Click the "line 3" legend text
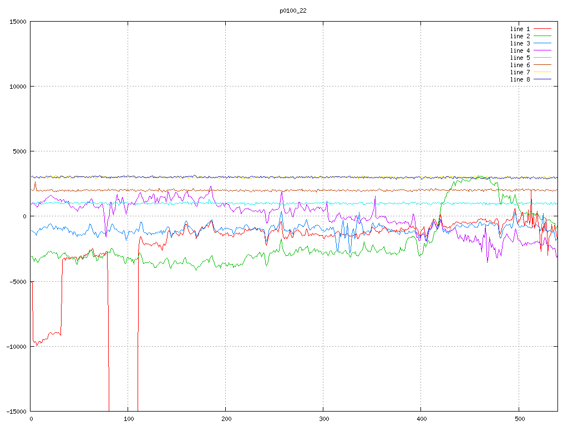This screenshot has height=426, width=568. pyautogui.click(x=520, y=43)
